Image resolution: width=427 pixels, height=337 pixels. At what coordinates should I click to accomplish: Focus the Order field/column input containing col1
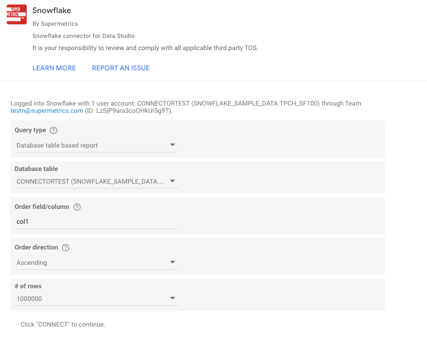(x=97, y=222)
